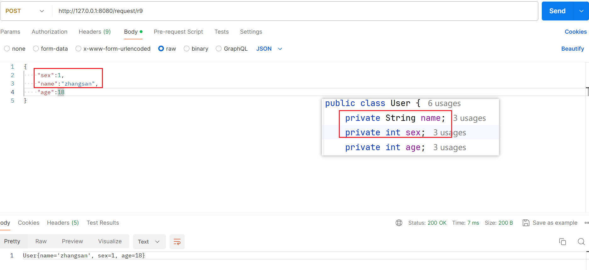Open the Send options dropdown arrow

[x=581, y=11]
